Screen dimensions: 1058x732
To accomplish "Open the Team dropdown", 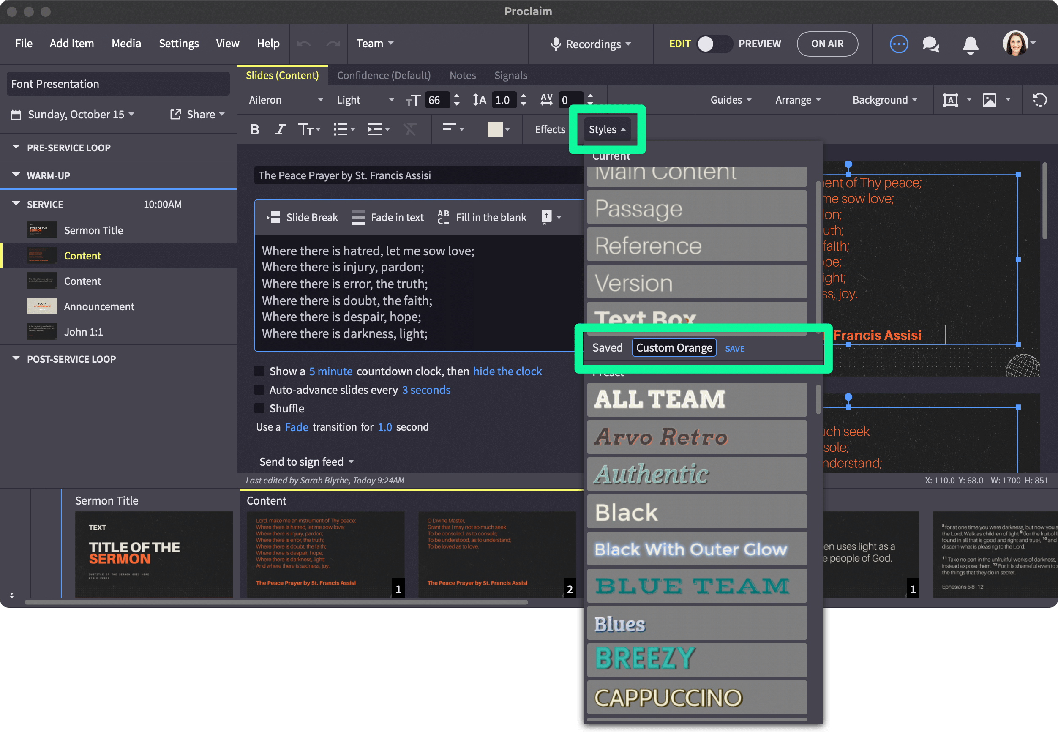I will 375,44.
